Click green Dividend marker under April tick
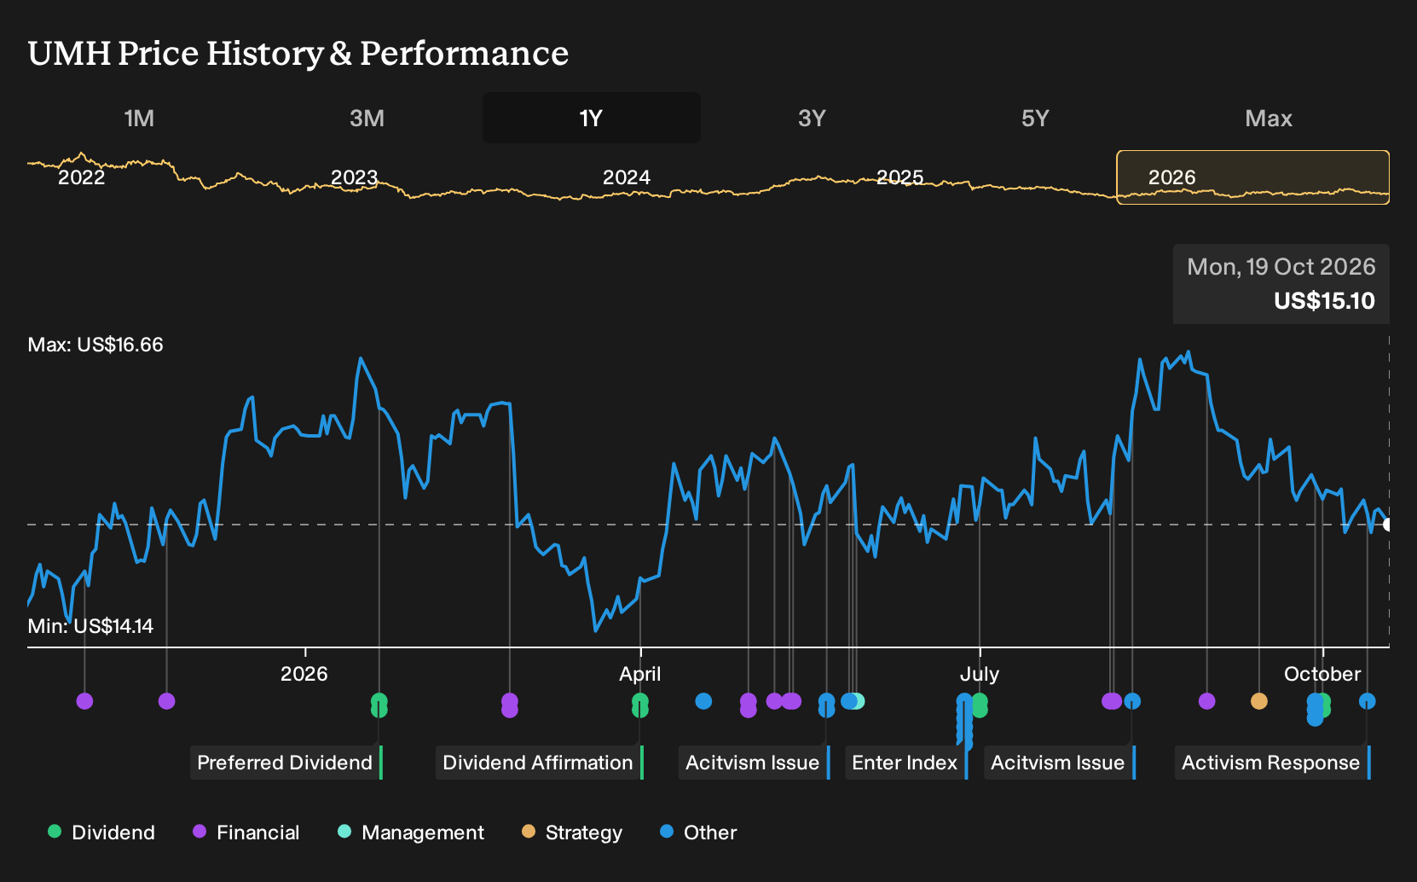 tap(639, 705)
